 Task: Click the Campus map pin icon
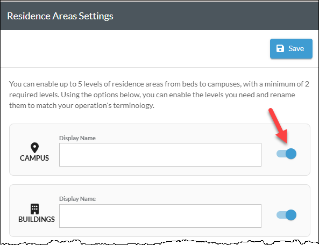(x=34, y=148)
